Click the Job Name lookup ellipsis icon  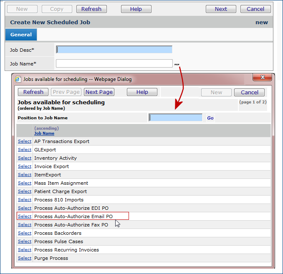tap(177, 64)
